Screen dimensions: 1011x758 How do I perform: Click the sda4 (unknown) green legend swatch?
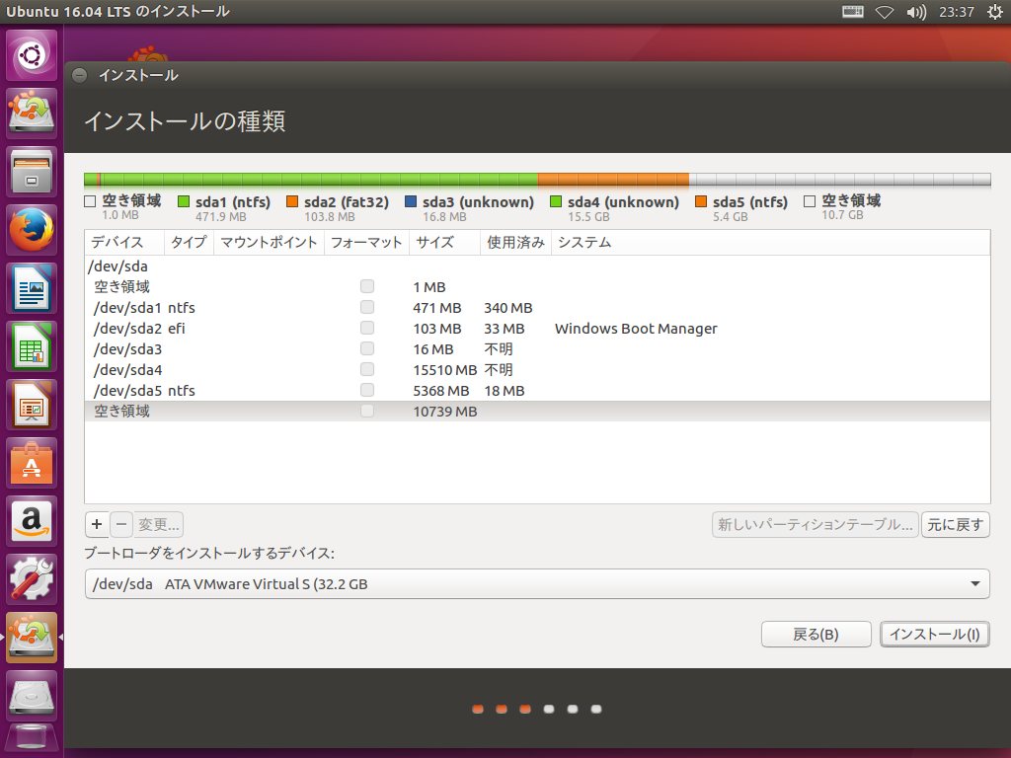coord(556,201)
